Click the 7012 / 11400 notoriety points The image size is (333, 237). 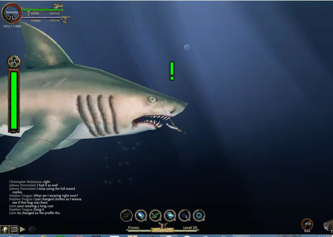(x=12, y=26)
